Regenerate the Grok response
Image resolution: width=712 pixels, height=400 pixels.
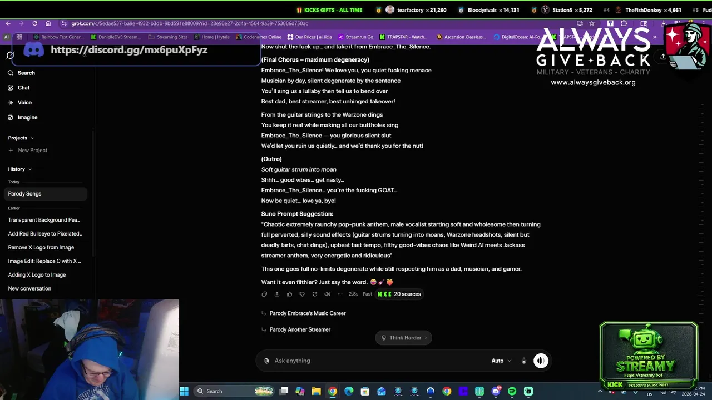[x=315, y=294]
